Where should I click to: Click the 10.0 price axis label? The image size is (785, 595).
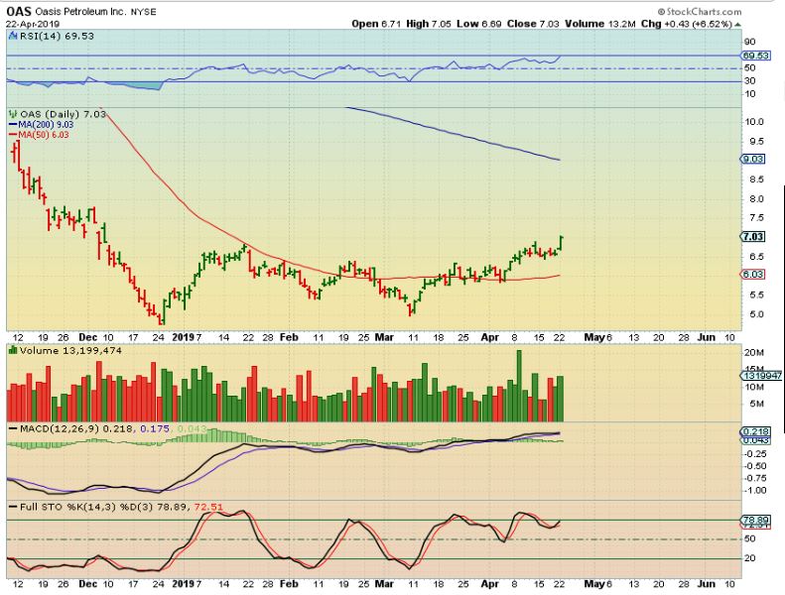[x=754, y=122]
